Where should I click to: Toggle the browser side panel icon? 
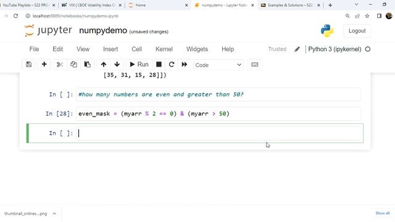pyautogui.click(x=379, y=16)
